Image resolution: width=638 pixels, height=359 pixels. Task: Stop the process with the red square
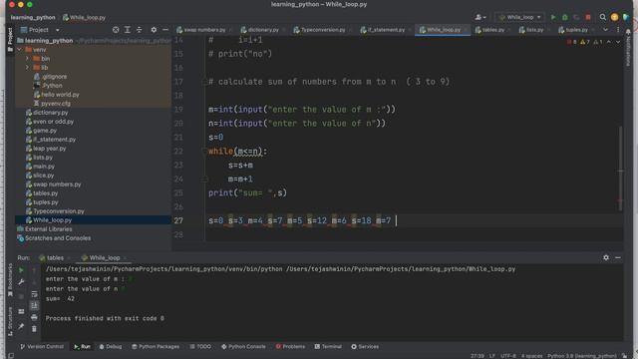[588, 18]
